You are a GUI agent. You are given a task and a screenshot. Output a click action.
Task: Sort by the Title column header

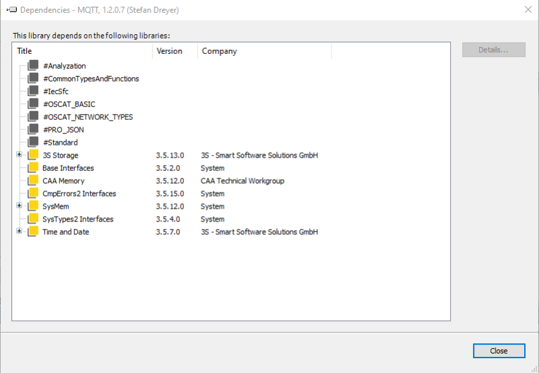82,50
